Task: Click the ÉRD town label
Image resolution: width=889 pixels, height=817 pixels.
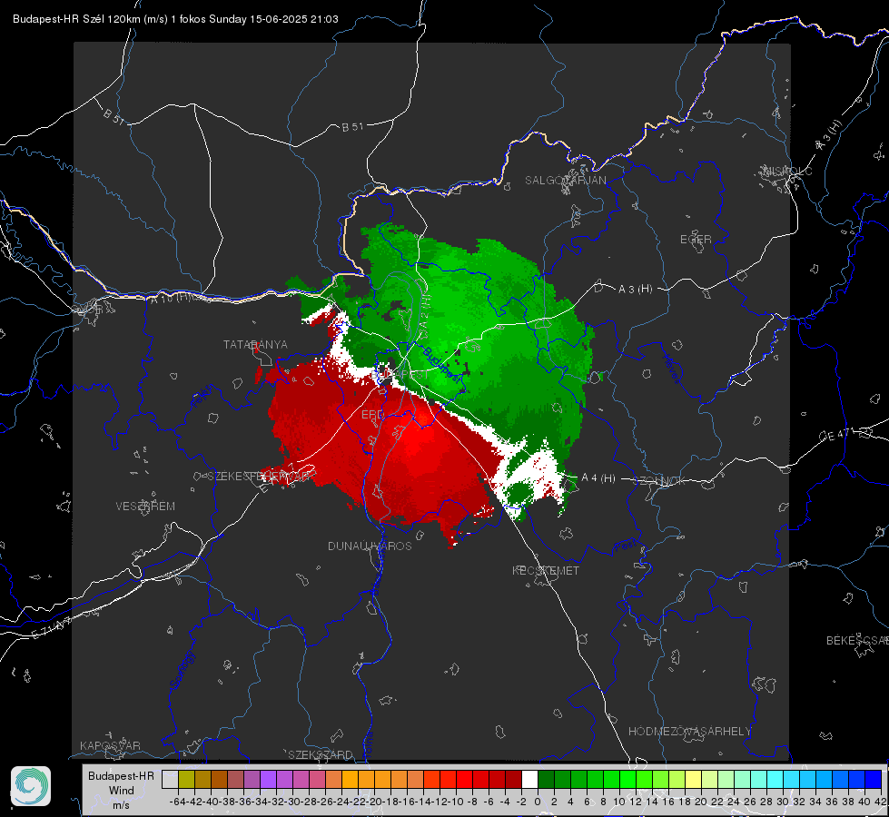Action: click(372, 415)
